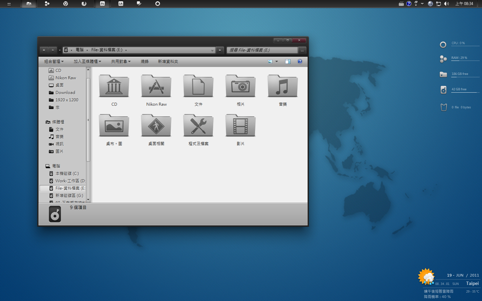Open the 文件 documents folder icon
482x301 pixels.
(x=198, y=86)
